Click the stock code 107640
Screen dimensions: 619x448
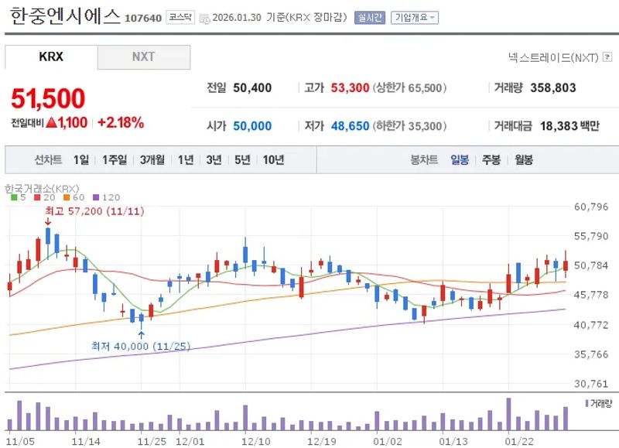click(x=143, y=18)
